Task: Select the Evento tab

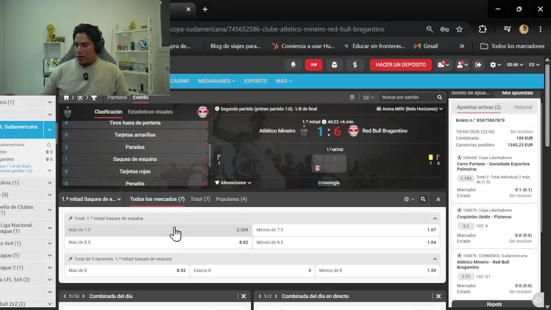Action: click(141, 97)
